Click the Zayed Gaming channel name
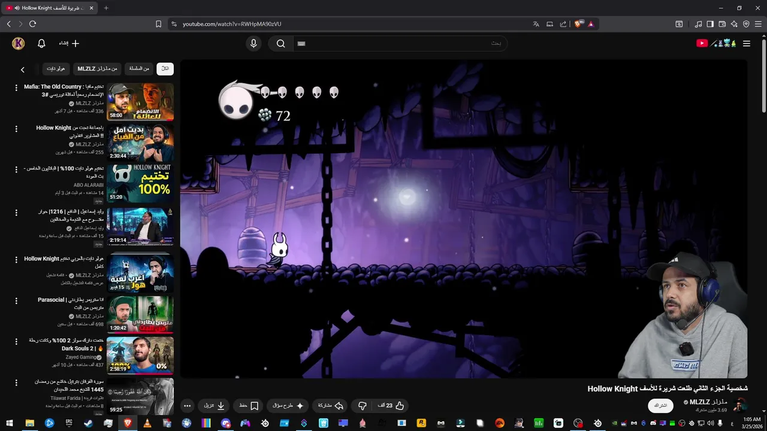The width and height of the screenshot is (767, 431). tap(81, 357)
